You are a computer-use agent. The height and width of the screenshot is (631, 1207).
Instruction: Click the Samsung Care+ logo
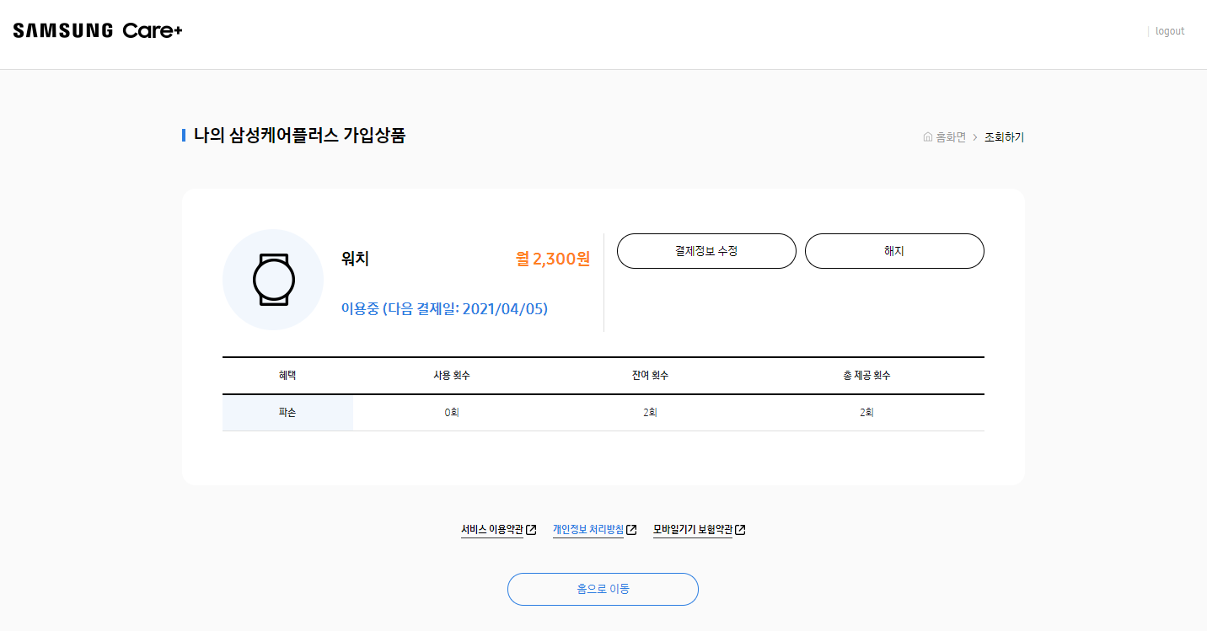98,31
